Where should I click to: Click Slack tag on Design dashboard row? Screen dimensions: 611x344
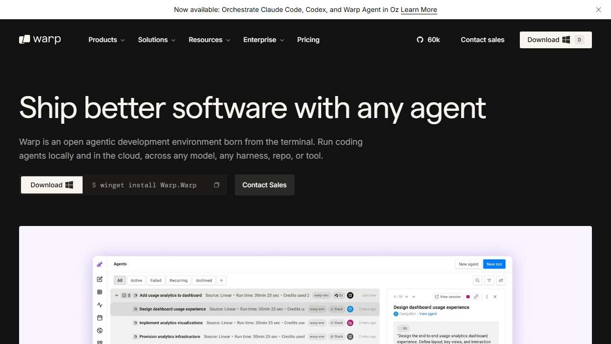click(x=337, y=309)
